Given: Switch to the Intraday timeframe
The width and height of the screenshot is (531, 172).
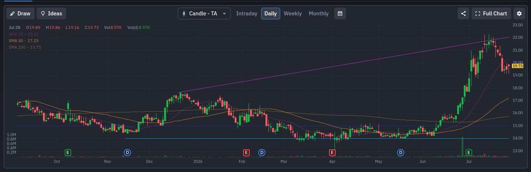Looking at the screenshot, I should [x=246, y=14].
